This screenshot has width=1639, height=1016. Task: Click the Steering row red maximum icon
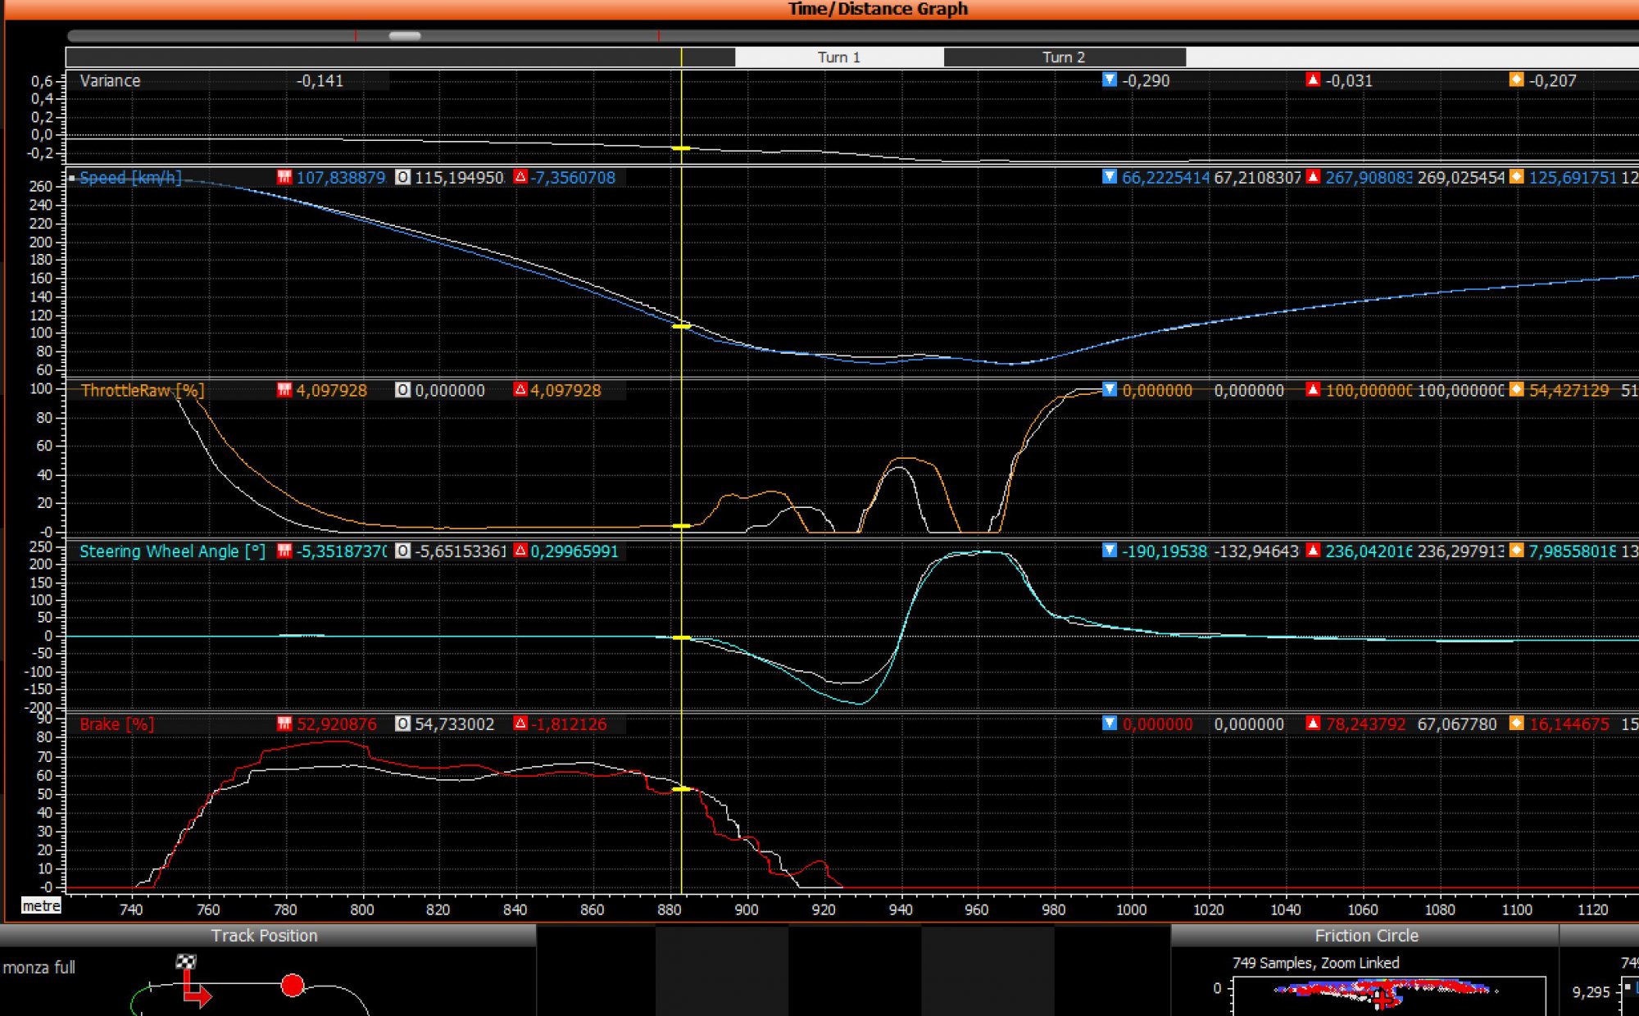pos(1313,551)
